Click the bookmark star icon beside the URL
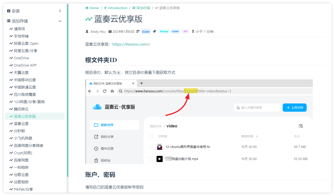 coord(112,91)
